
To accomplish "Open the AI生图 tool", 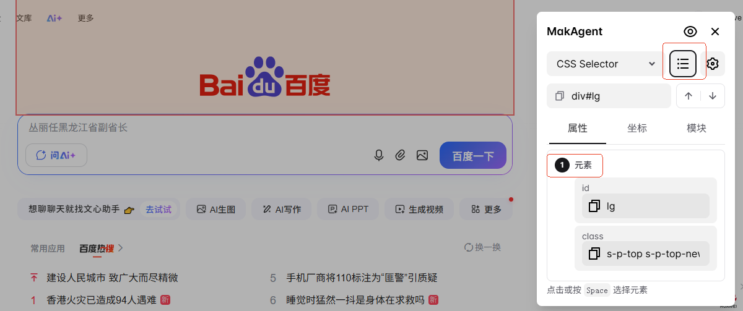I will [x=216, y=210].
